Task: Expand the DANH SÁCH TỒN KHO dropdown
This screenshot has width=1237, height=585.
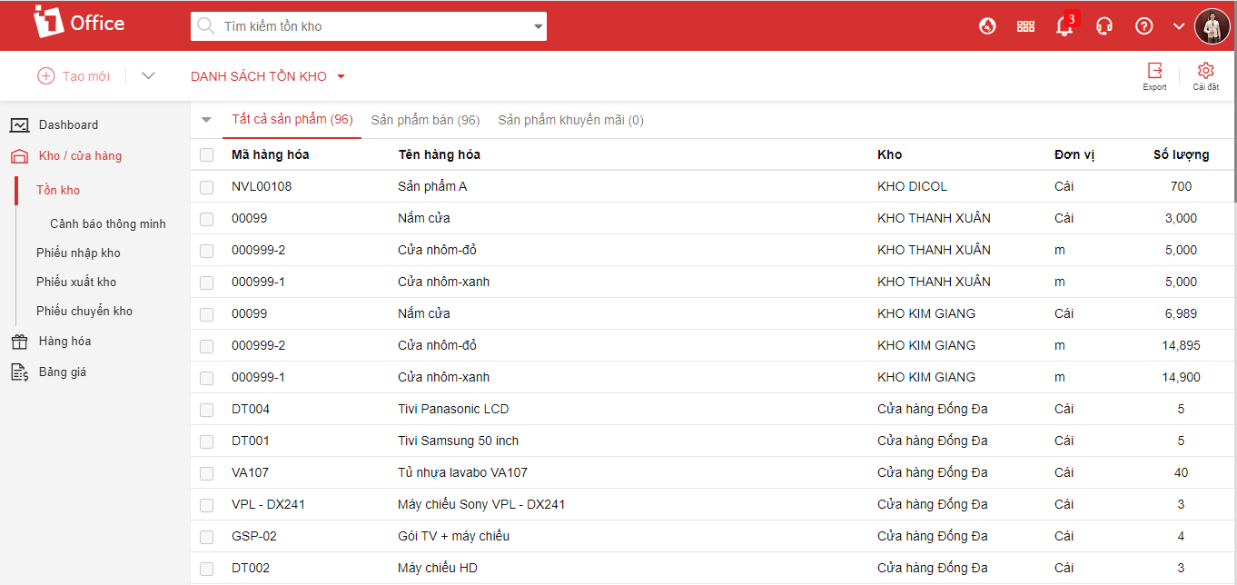Action: (341, 76)
